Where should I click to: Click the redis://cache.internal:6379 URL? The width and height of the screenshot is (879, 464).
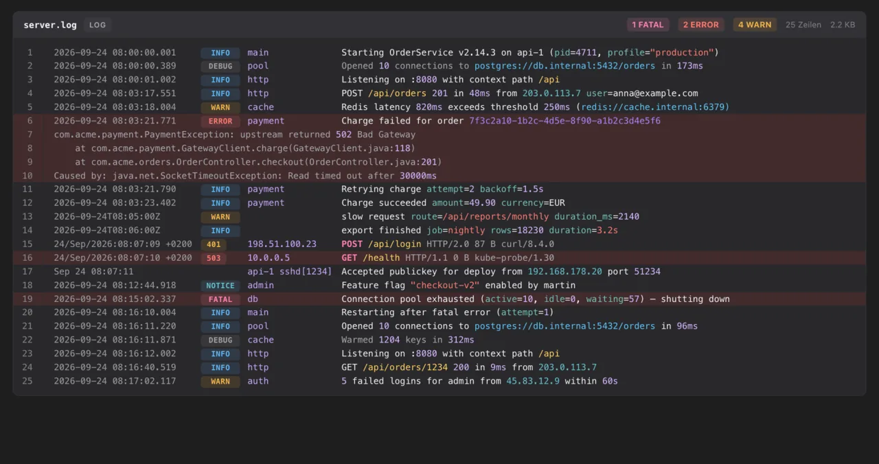click(x=652, y=107)
